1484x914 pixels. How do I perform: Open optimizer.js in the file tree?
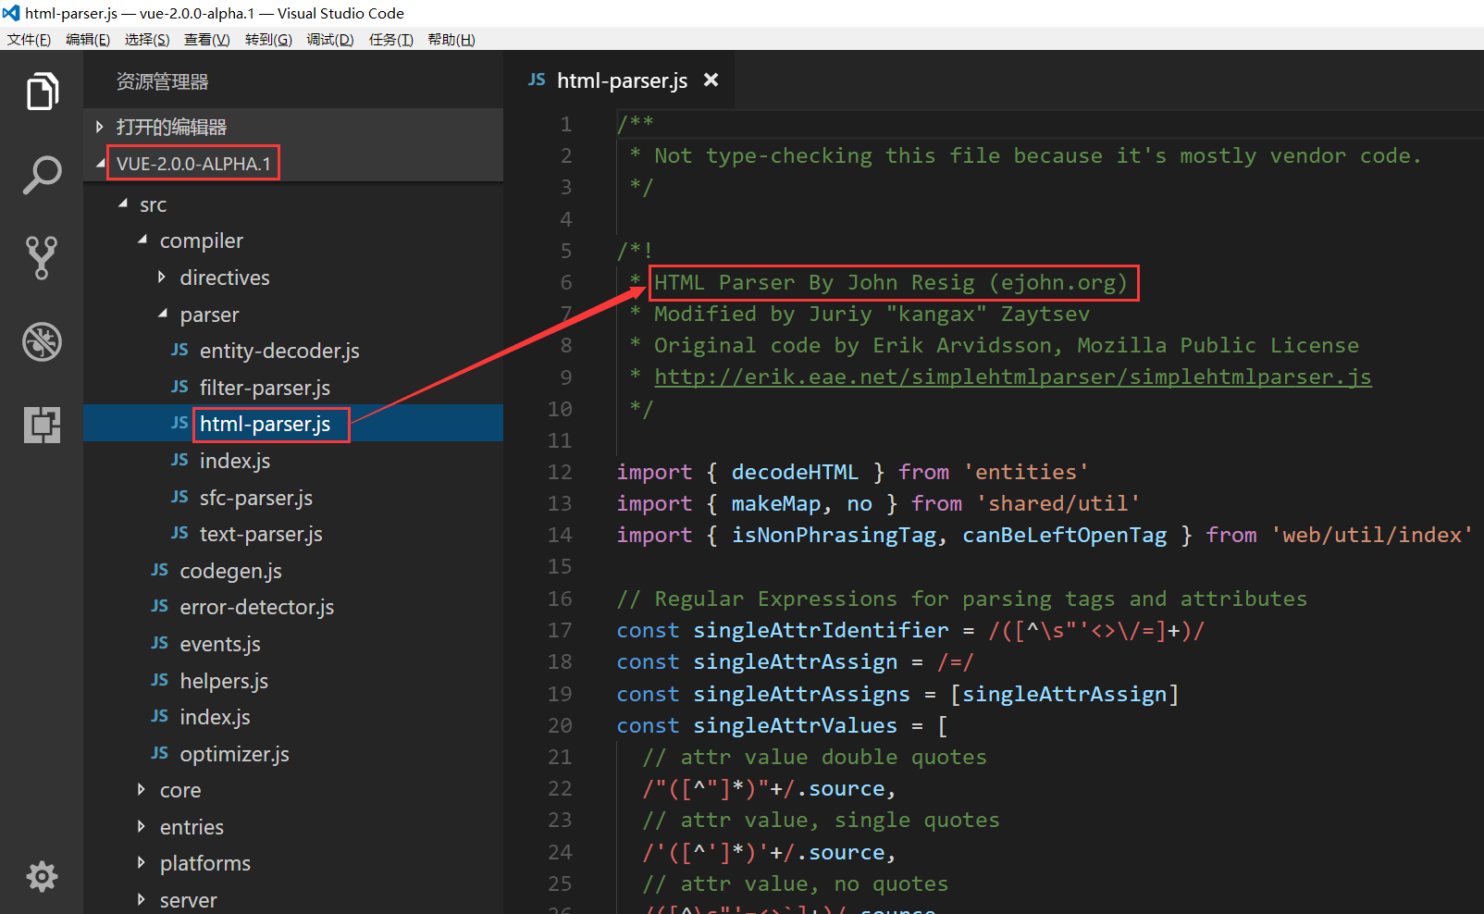[234, 754]
